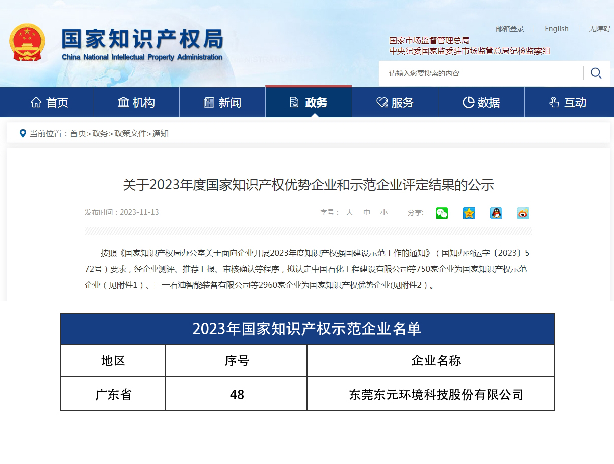Click the China National Intellectual Property Administration title

pos(142,57)
